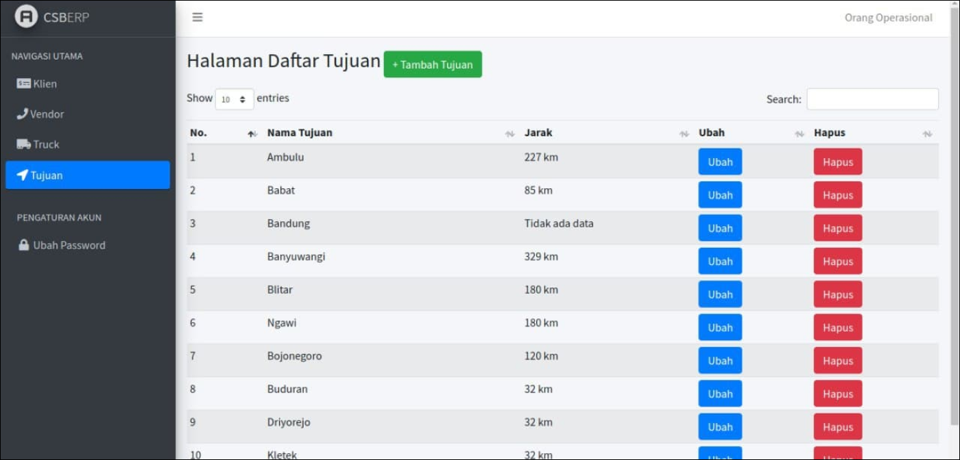Viewport: 960px width, 460px height.
Task: Click the Tujuan location arrow icon
Action: coord(22,175)
